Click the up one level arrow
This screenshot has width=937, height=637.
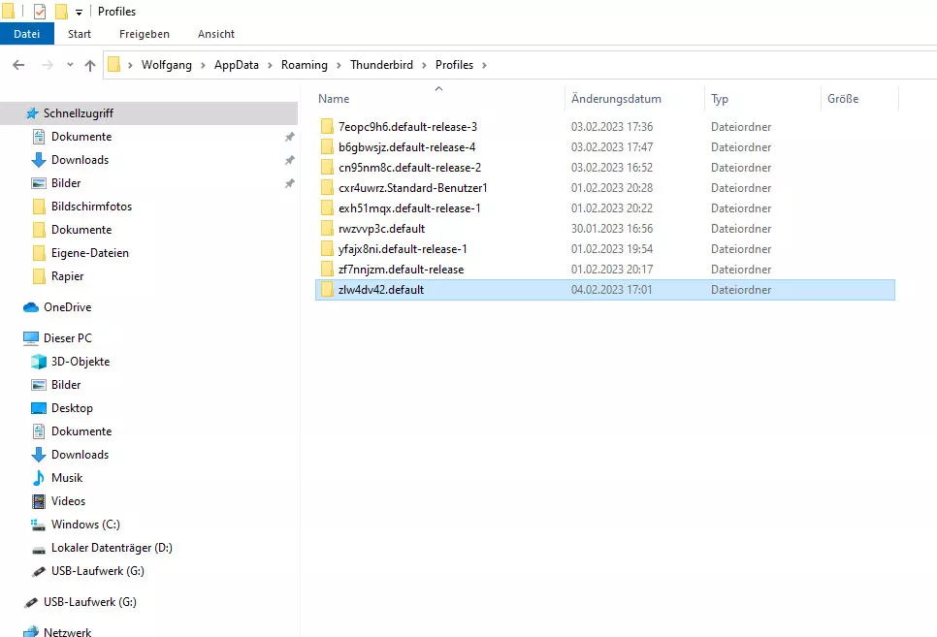point(90,65)
